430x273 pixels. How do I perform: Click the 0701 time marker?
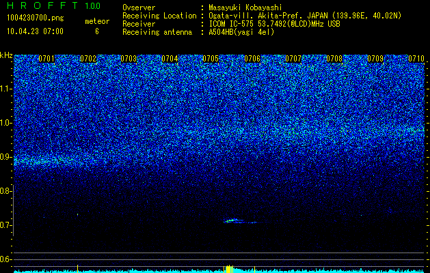coord(46,59)
